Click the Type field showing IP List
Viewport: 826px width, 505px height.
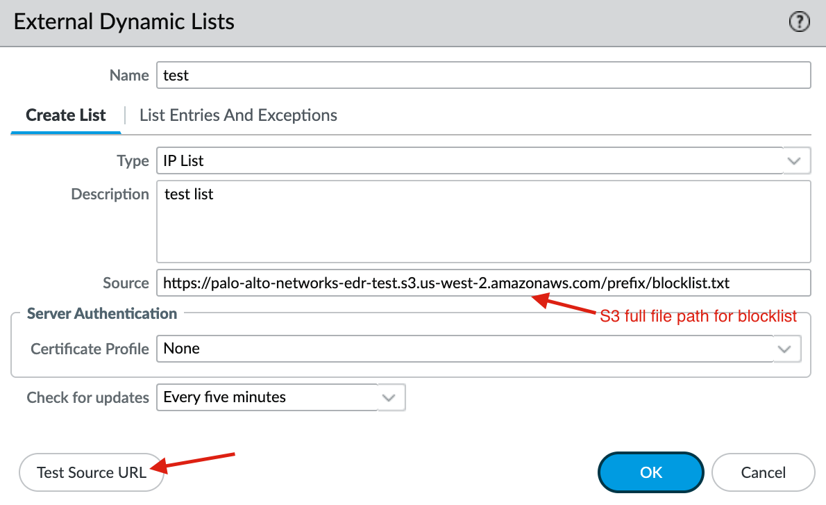[469, 161]
